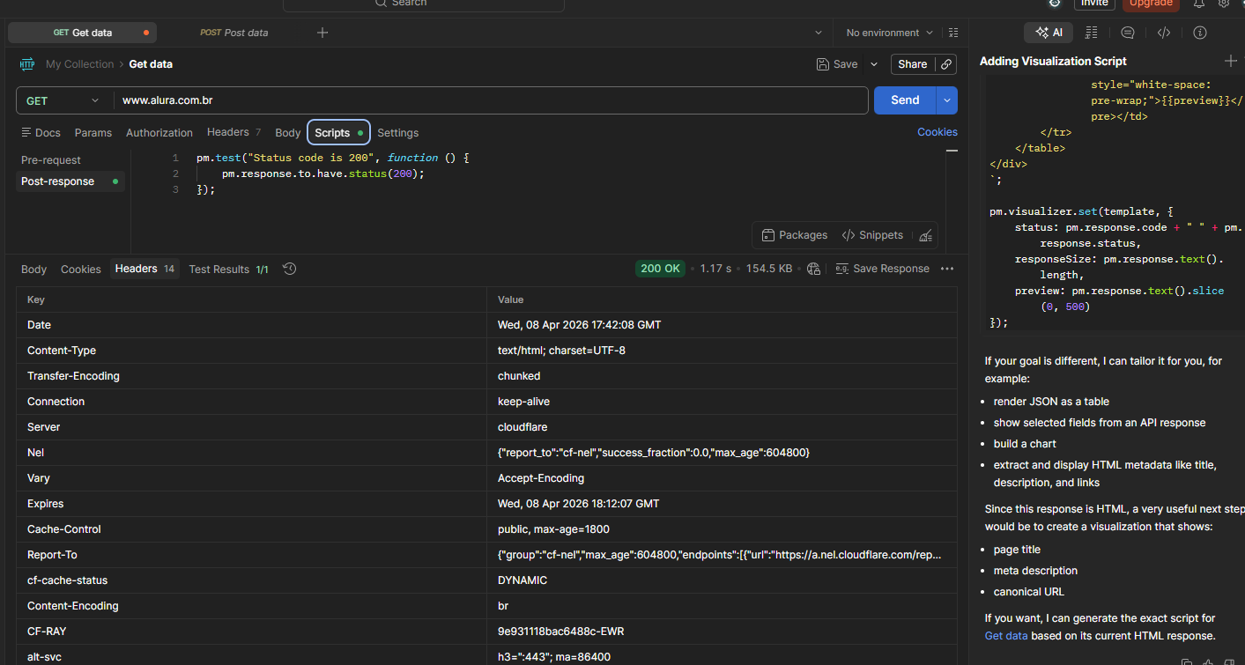Click the Cookies link
1245x665 pixels.
pyautogui.click(x=937, y=132)
